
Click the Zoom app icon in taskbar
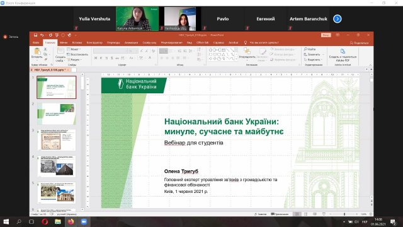(x=84, y=221)
